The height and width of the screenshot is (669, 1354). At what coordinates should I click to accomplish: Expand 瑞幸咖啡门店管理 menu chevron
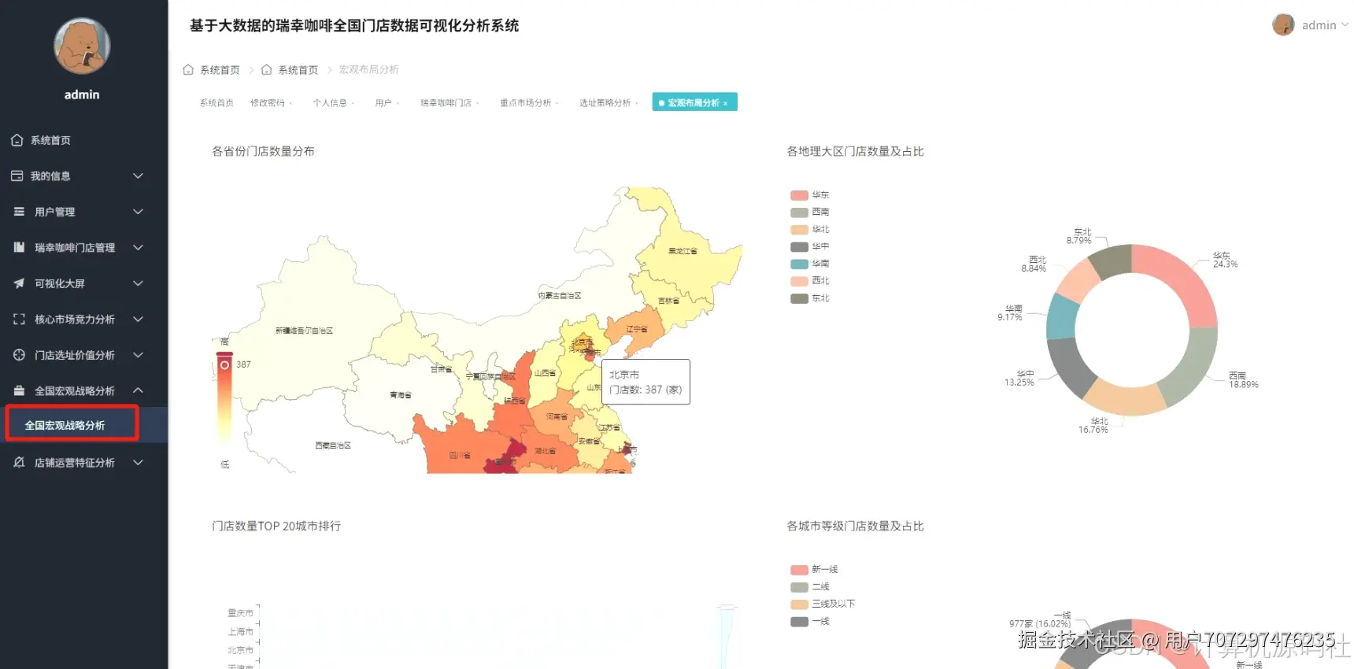[x=138, y=247]
